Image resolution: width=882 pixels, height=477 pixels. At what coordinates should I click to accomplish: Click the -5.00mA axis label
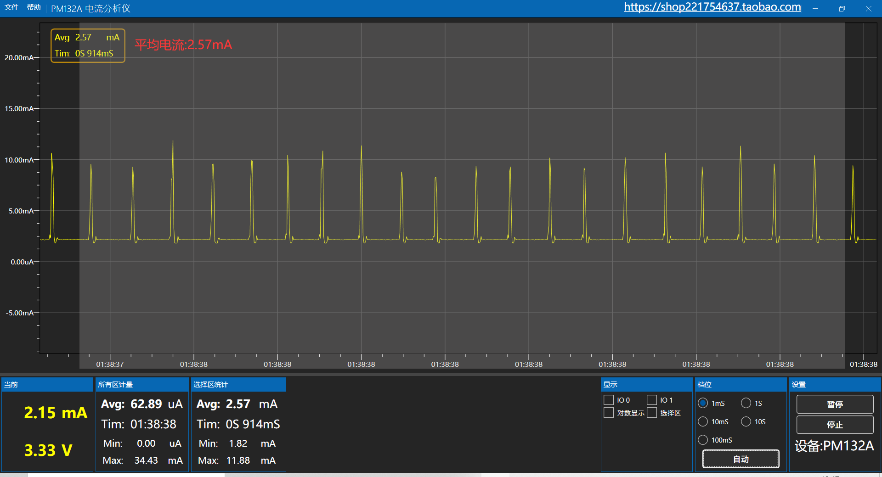pos(20,313)
